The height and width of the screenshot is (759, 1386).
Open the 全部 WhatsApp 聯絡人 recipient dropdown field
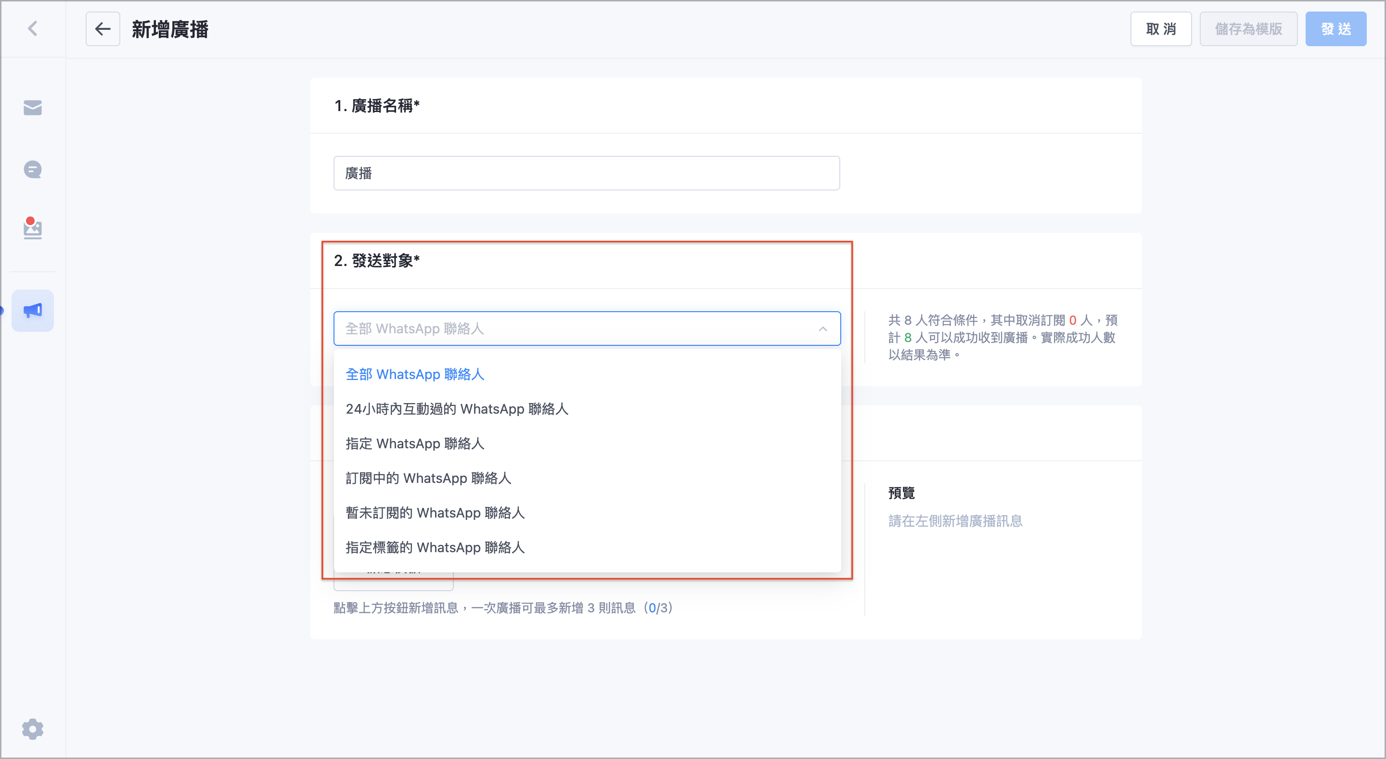point(587,329)
